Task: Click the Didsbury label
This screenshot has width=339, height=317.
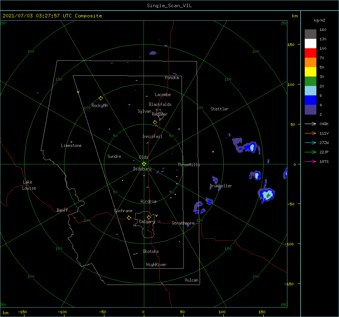Action: click(x=142, y=169)
